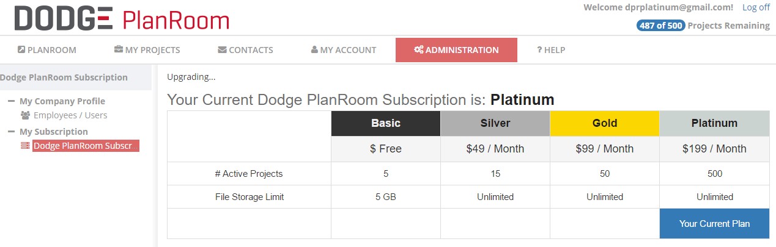This screenshot has height=247, width=776.
Task: Switch to the My Projects tab
Action: coord(147,50)
